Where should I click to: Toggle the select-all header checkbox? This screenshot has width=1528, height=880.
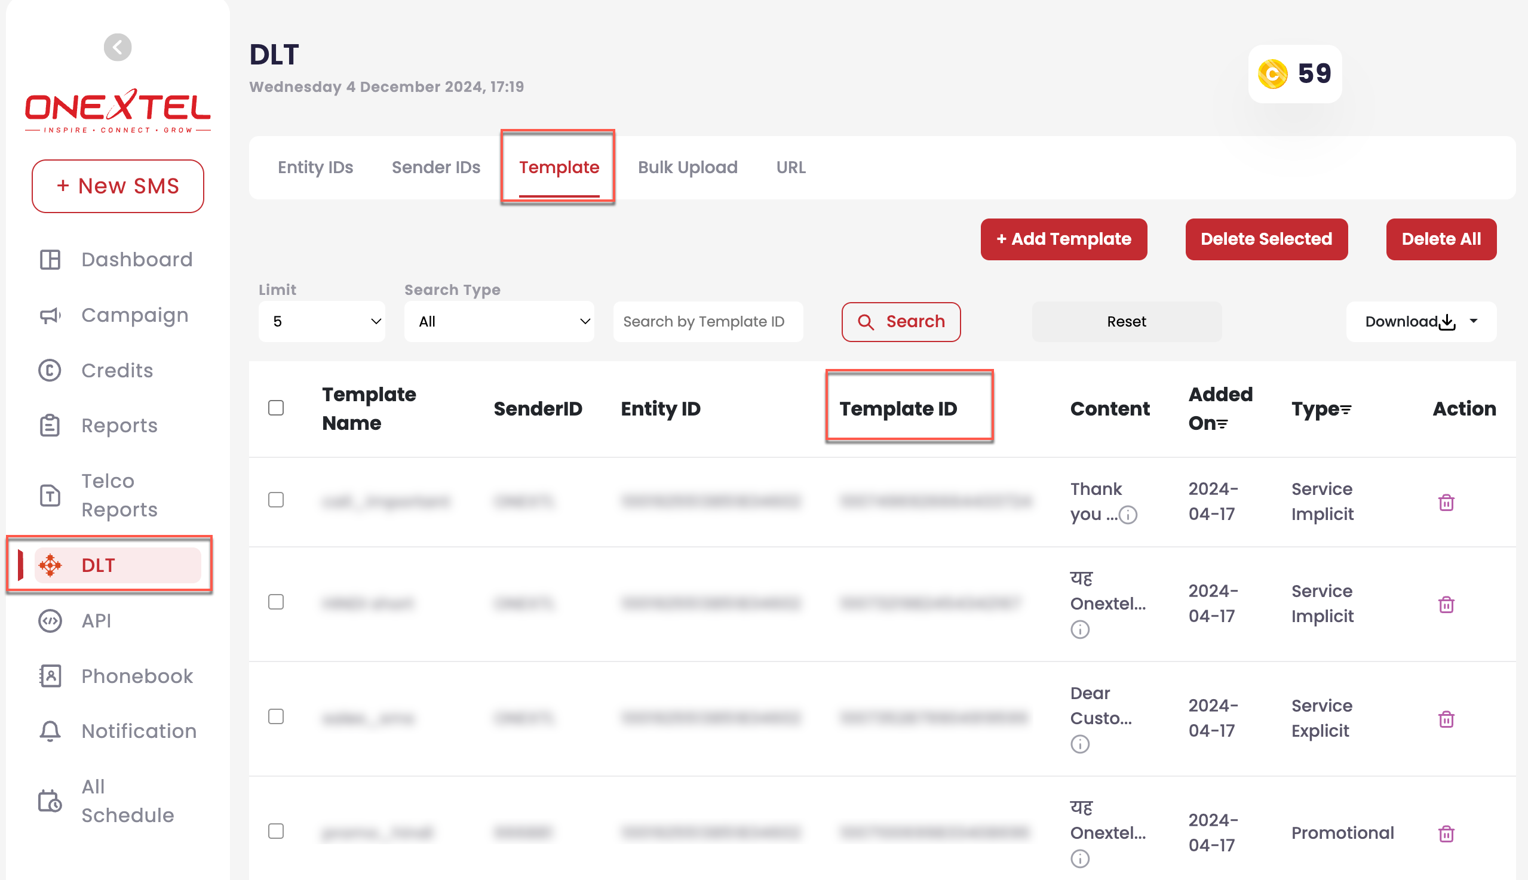click(x=276, y=408)
